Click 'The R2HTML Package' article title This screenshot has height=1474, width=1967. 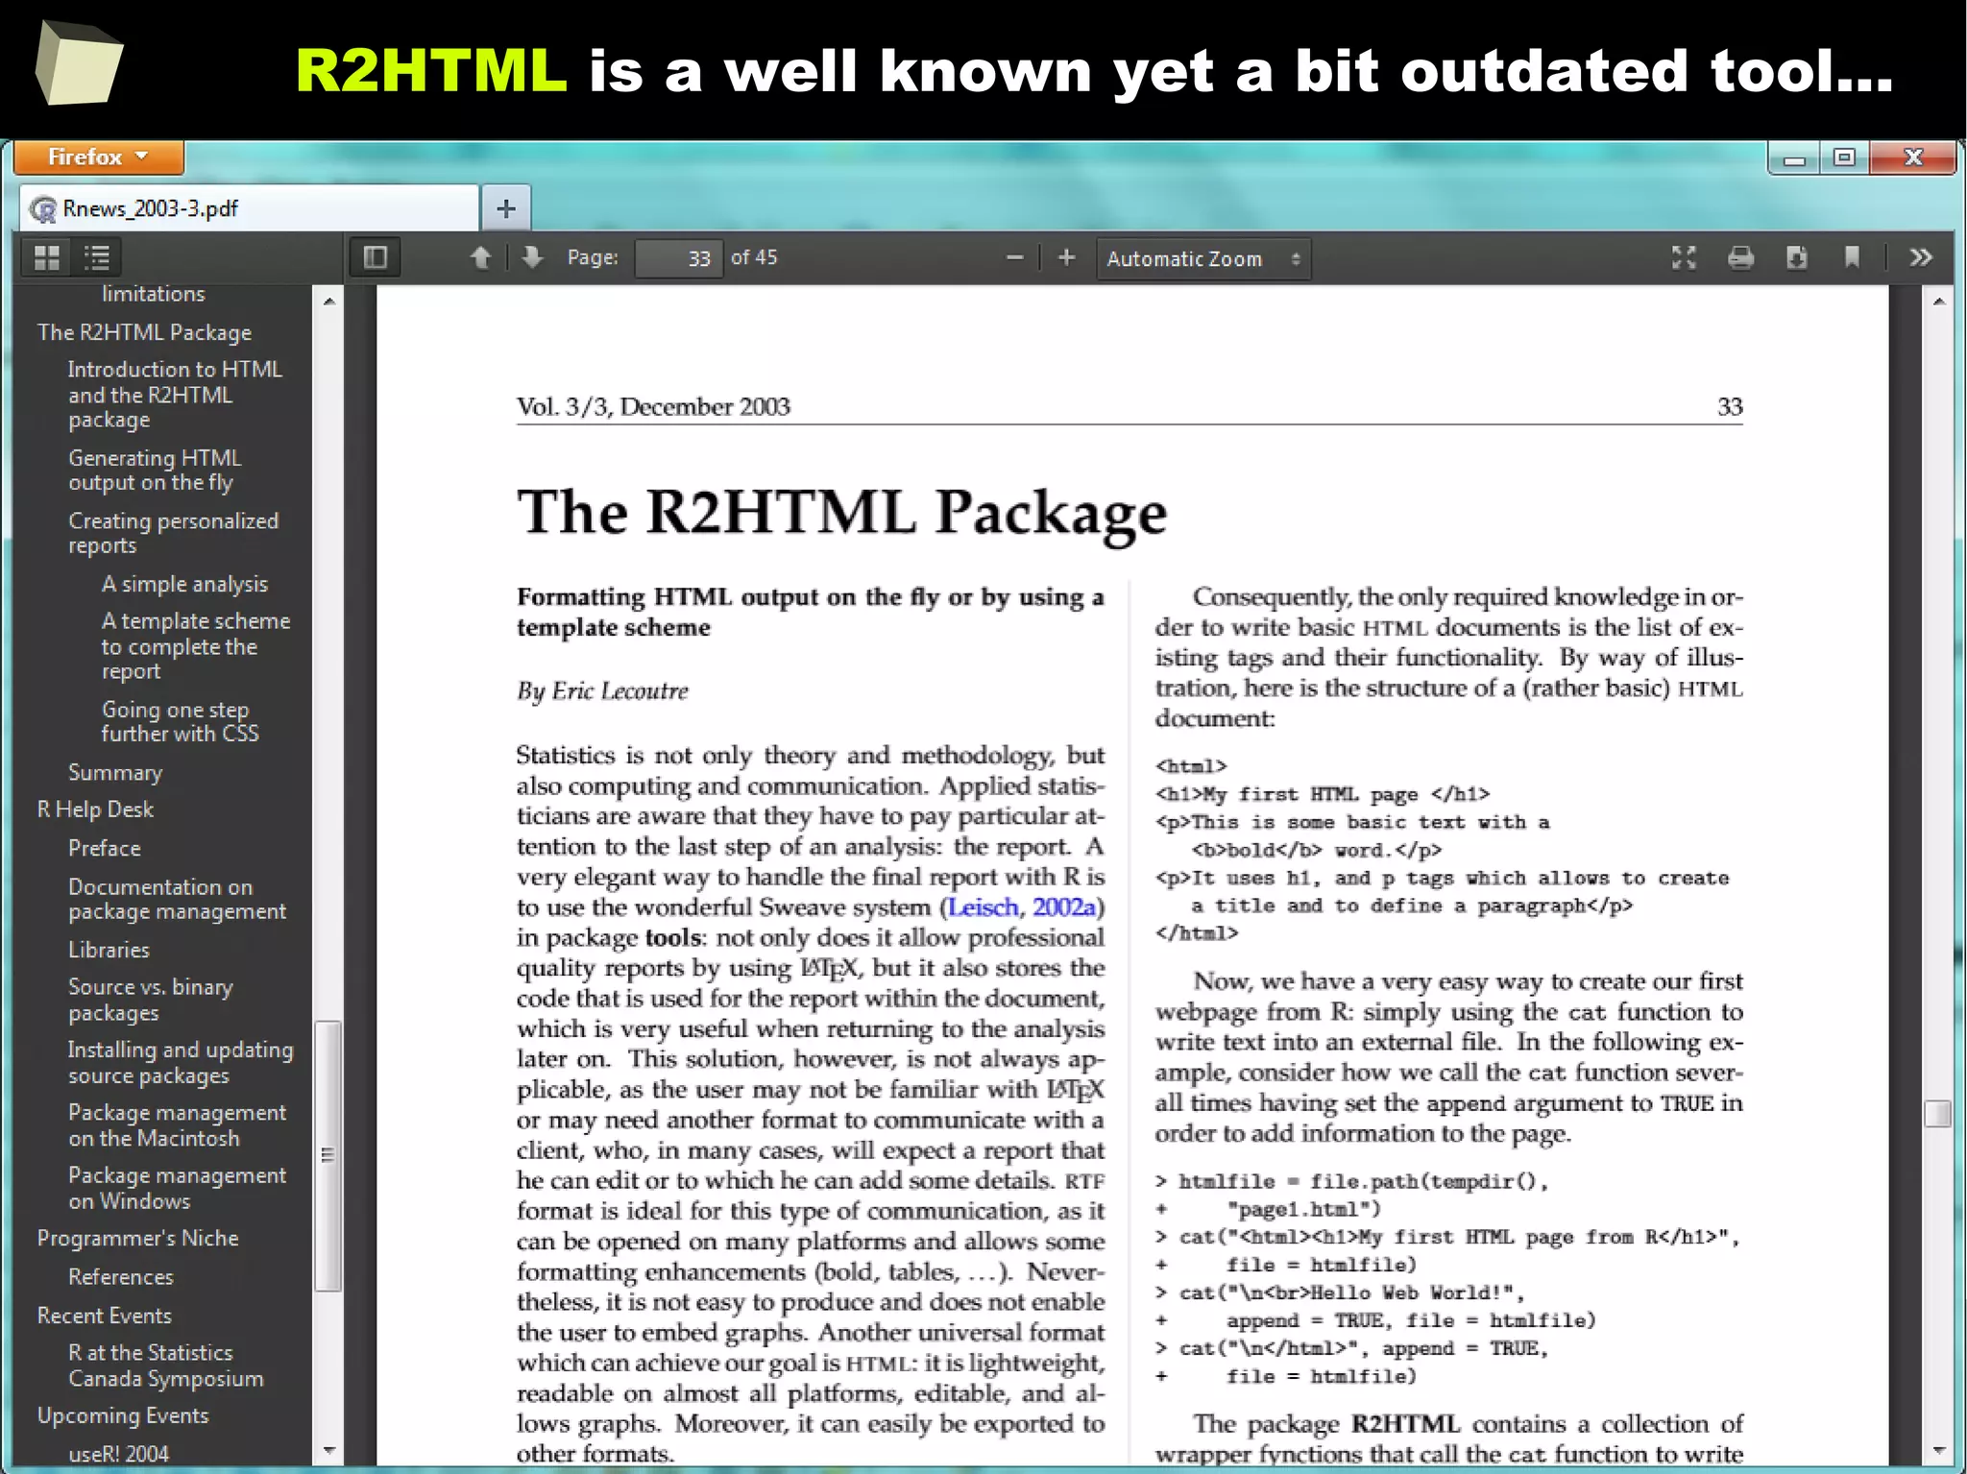[x=842, y=512]
